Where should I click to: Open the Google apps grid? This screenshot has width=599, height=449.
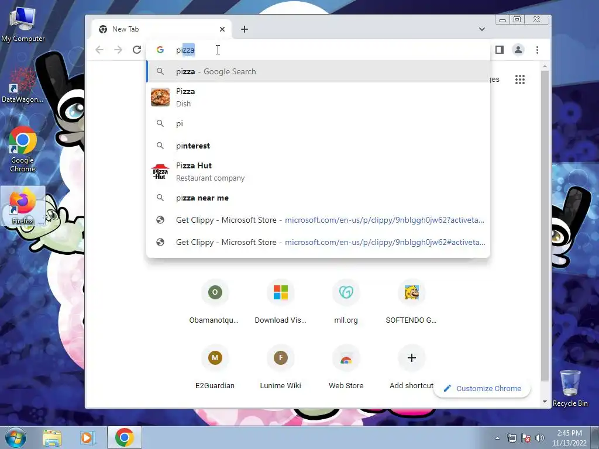tap(520, 80)
